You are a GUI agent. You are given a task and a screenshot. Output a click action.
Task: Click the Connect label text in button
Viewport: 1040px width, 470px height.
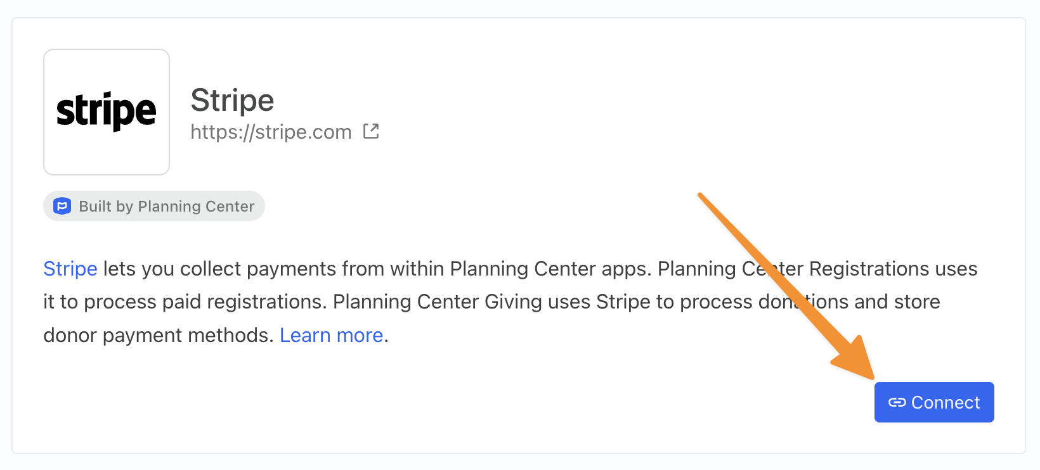[x=946, y=402]
